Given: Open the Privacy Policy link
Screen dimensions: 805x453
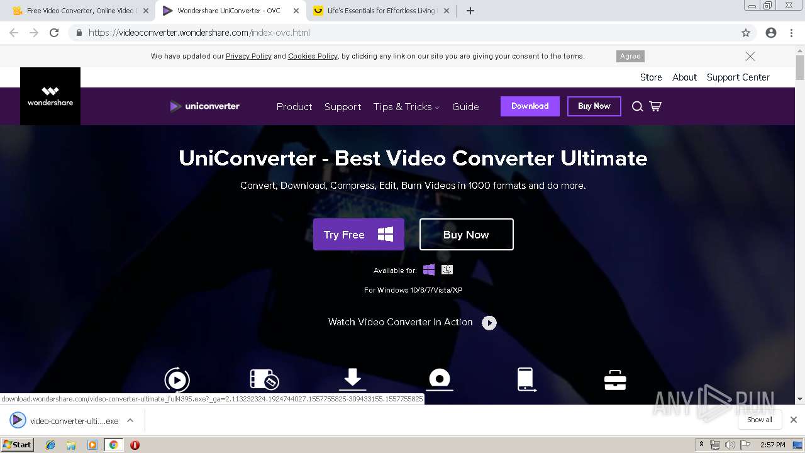Looking at the screenshot, I should tap(248, 56).
